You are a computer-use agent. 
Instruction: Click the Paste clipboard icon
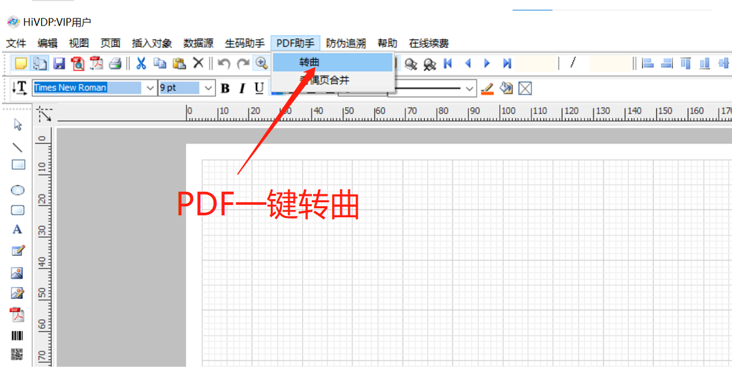pyautogui.click(x=179, y=63)
